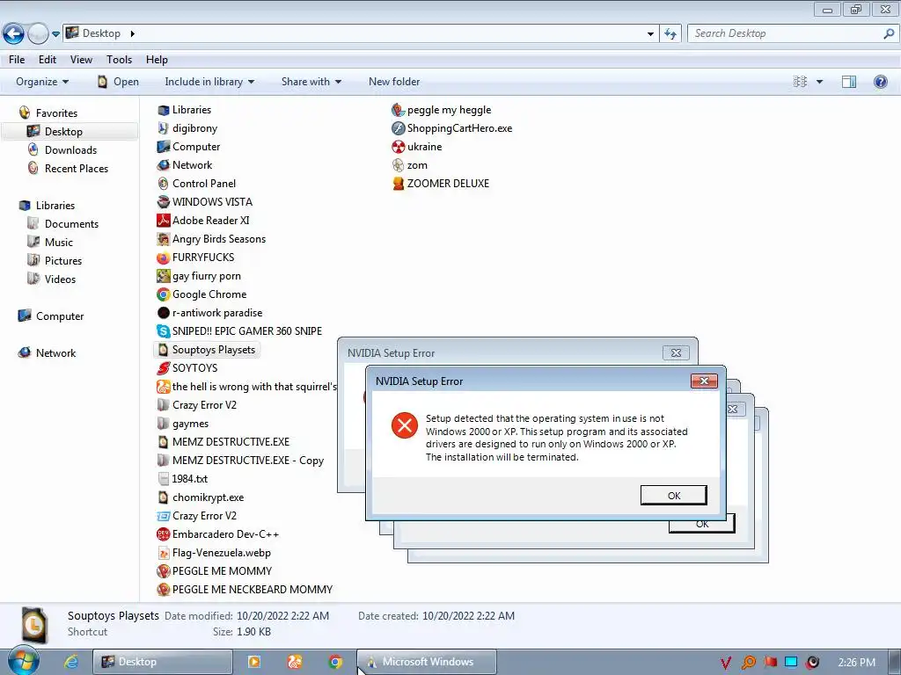
Task: Expand the address bar history dropdown
Action: point(650,34)
